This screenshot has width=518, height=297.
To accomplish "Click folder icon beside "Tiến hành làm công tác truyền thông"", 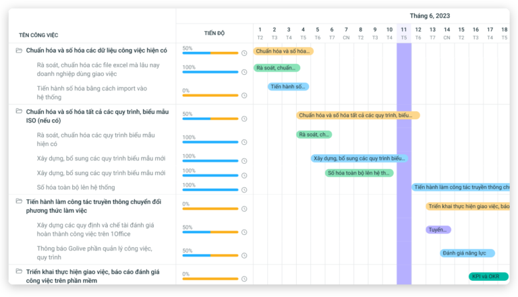I will click(x=19, y=201).
